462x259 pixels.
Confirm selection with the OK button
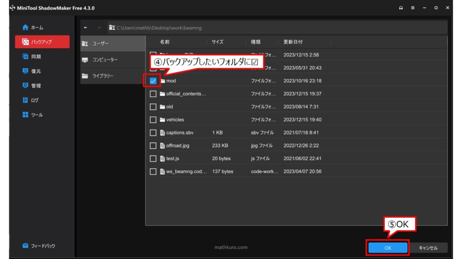click(388, 248)
